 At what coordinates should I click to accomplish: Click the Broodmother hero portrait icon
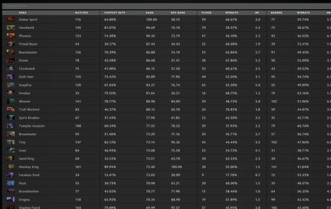10,191
